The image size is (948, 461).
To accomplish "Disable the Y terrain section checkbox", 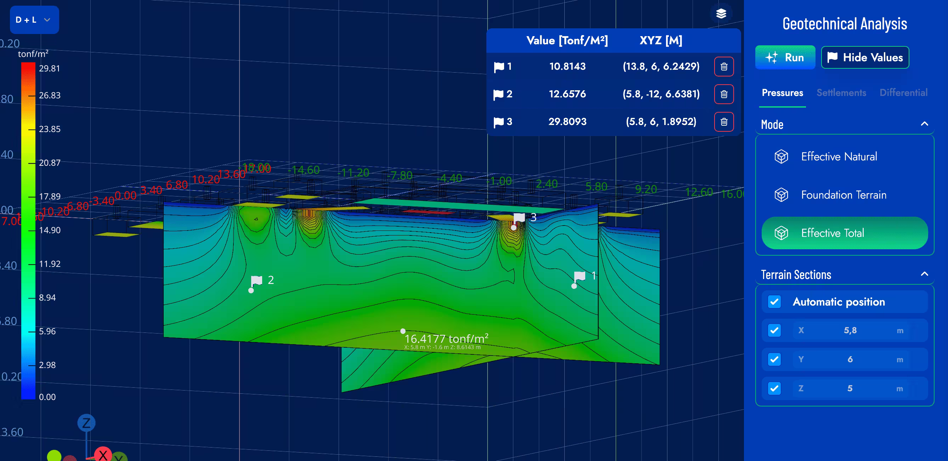I will (x=774, y=359).
